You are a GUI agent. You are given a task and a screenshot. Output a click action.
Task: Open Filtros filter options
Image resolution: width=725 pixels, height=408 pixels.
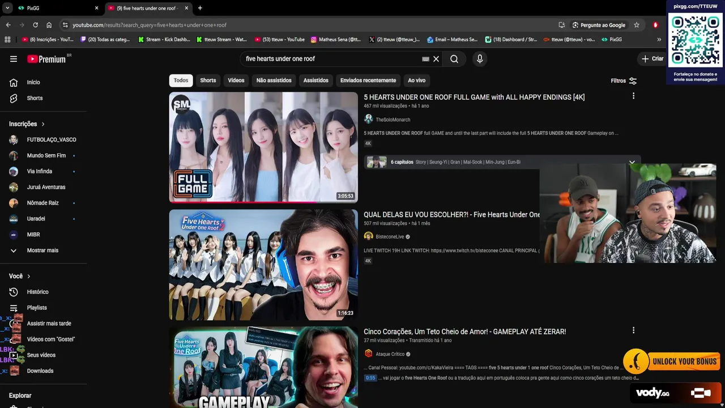point(624,80)
